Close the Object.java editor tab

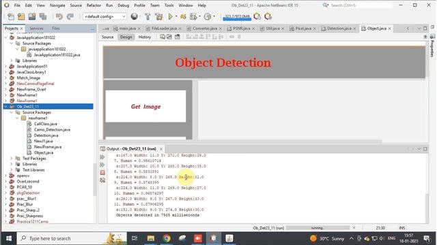(390, 29)
